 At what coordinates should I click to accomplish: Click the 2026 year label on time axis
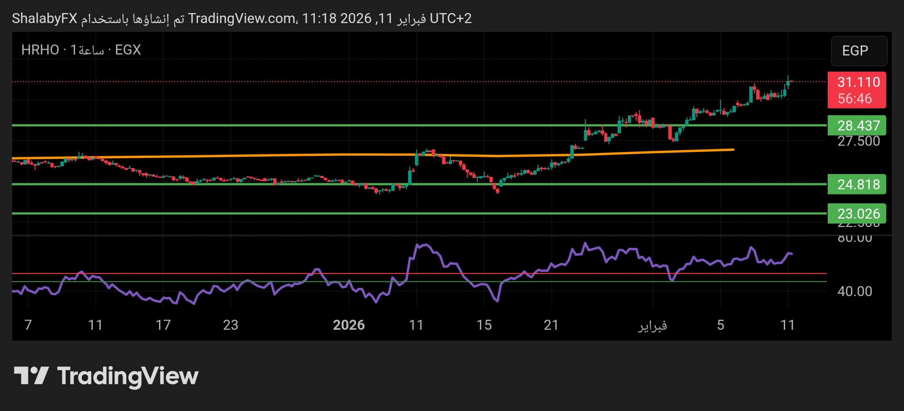349,325
